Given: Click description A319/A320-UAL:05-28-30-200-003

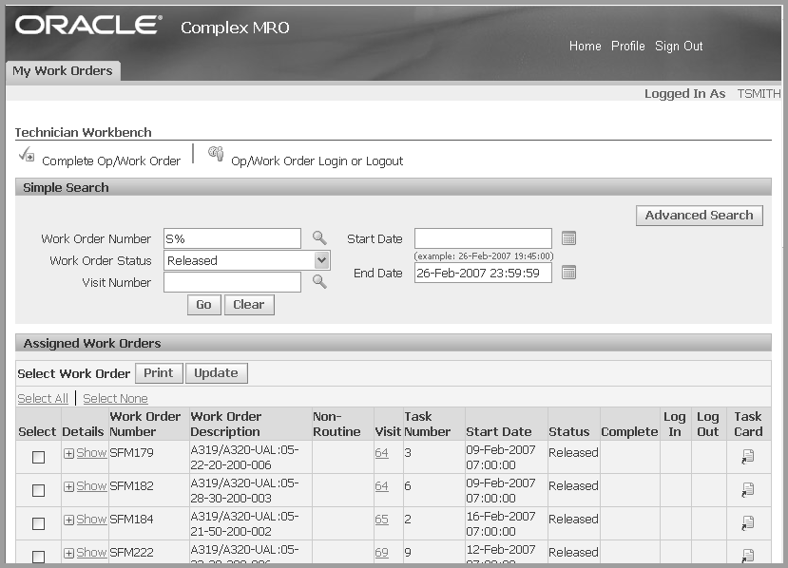Looking at the screenshot, I should tap(244, 490).
